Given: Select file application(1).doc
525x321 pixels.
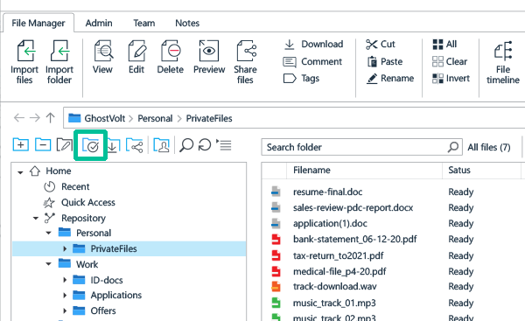Looking at the screenshot, I should [330, 223].
